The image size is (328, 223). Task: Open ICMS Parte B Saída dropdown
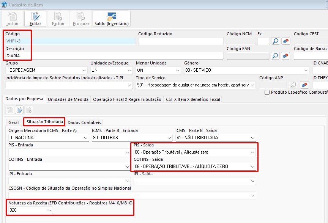pyautogui.click(x=253, y=138)
